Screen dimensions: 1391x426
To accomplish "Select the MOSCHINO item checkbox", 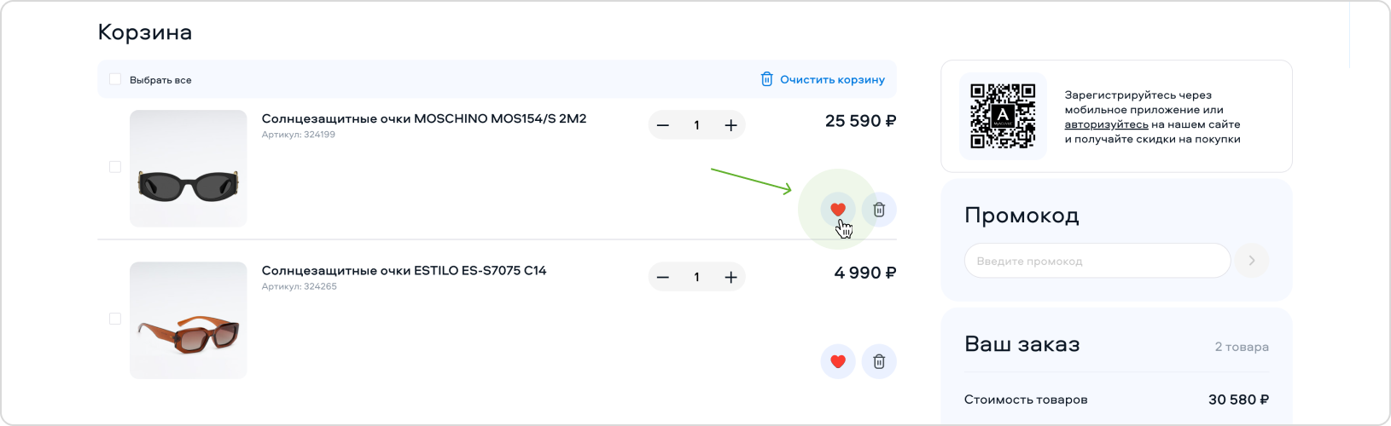I will [115, 167].
